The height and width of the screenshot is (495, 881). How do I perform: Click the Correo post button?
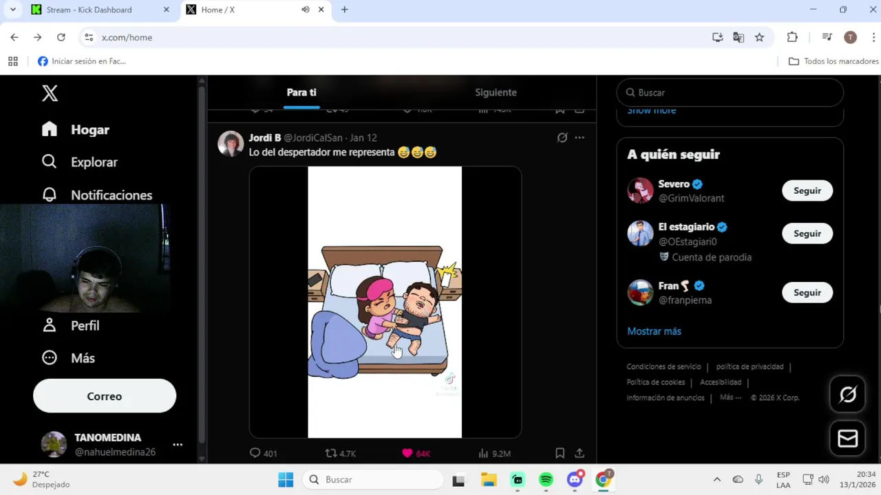pyautogui.click(x=105, y=396)
